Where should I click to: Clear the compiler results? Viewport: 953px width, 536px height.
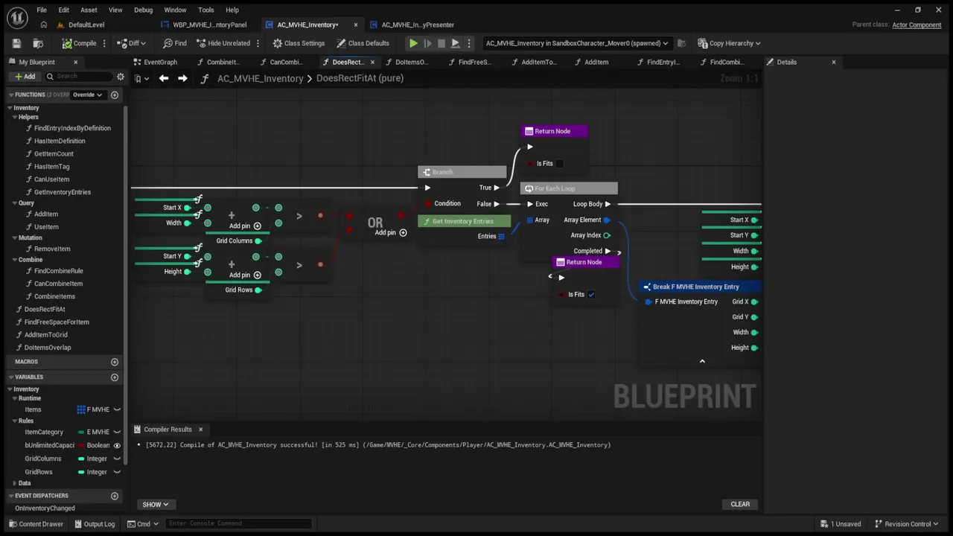(x=740, y=504)
